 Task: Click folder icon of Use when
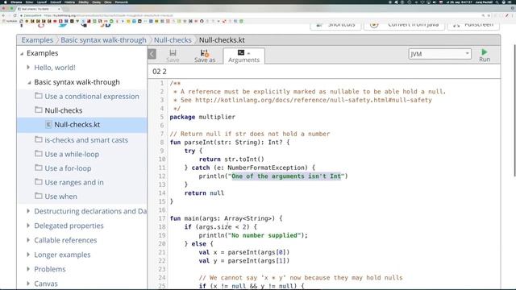click(39, 197)
